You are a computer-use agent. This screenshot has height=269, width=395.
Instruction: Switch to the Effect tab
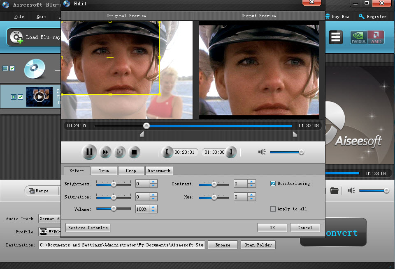pyautogui.click(x=77, y=171)
